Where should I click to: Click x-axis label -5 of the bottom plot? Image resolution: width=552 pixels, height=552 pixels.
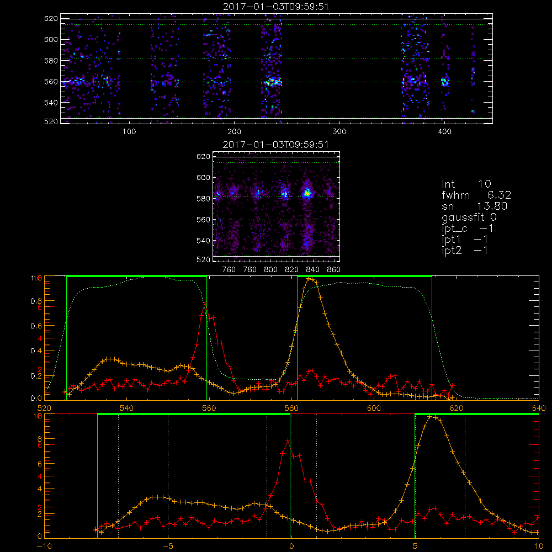[x=168, y=546]
